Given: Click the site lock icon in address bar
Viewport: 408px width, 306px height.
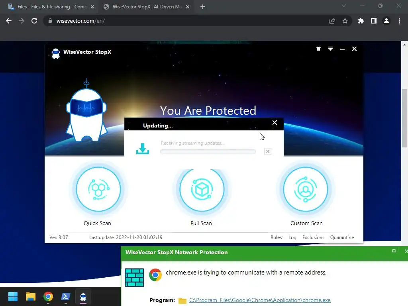Looking at the screenshot, I should tap(50, 21).
